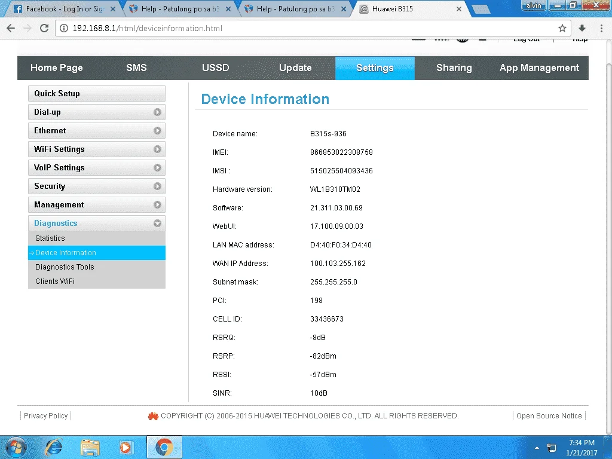This screenshot has width=612, height=459.
Task: Open the Home Page tab
Action: pos(57,68)
